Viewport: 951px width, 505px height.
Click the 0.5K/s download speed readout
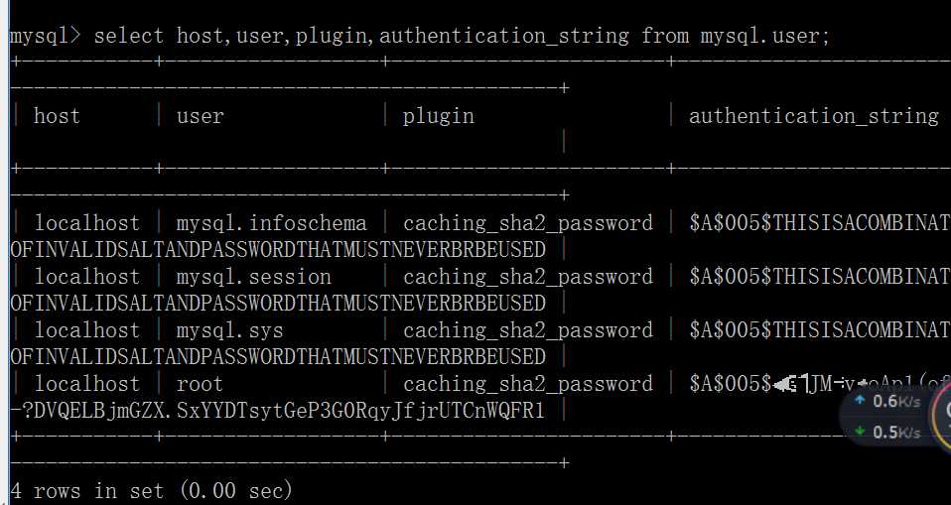click(896, 433)
